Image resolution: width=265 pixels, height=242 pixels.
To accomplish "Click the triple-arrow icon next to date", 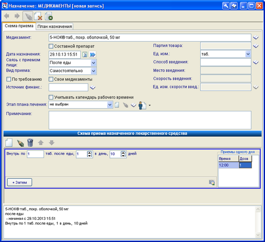I will coord(93,55).
